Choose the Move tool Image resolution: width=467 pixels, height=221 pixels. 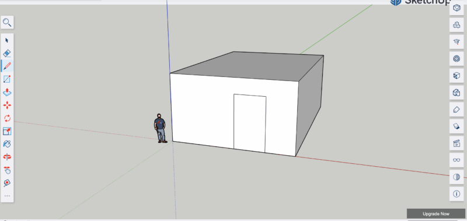click(7, 105)
